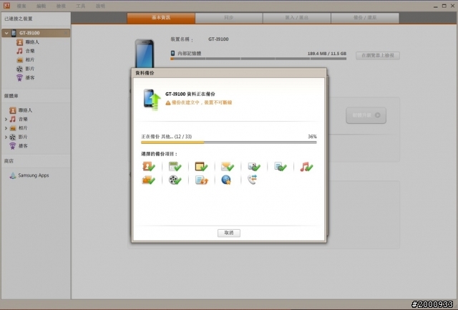458x310 pixels.
Task: Click the internal memory usage bar
Action: tap(258, 59)
